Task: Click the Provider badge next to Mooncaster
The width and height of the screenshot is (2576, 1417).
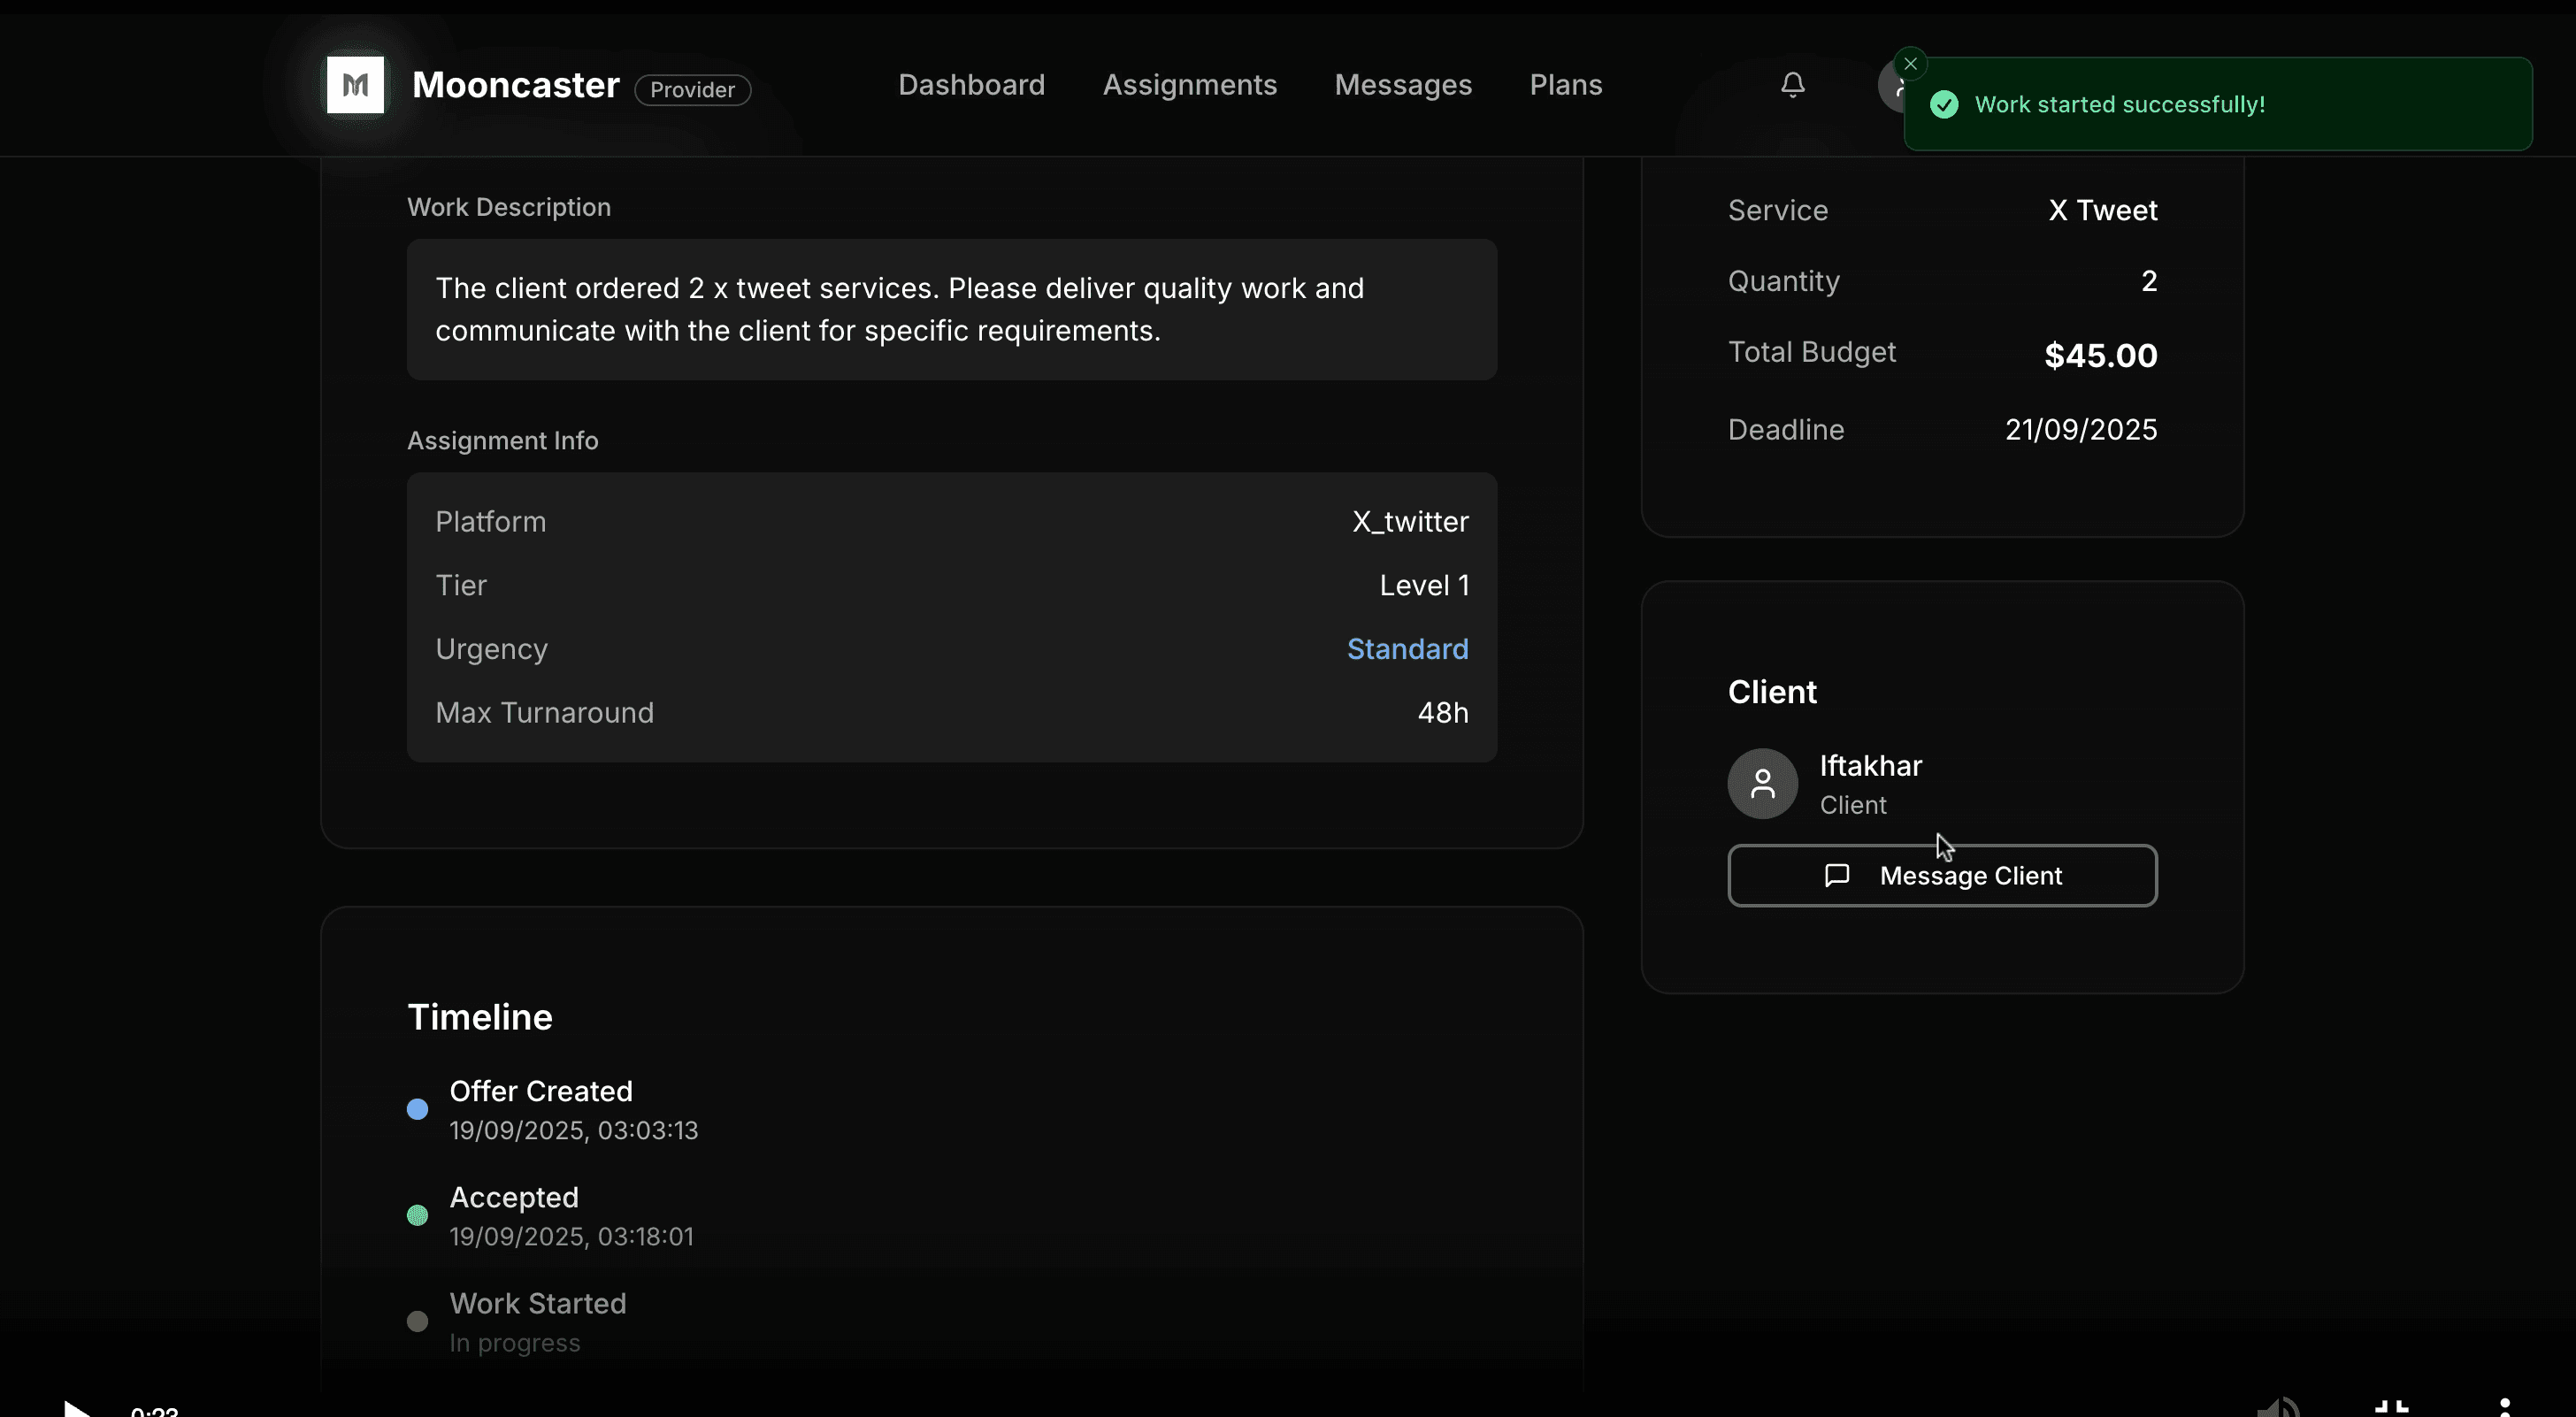Action: [692, 89]
